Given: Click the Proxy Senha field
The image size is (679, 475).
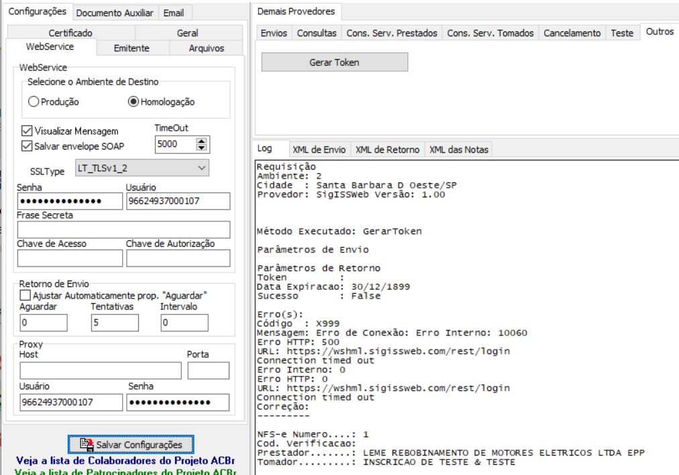Looking at the screenshot, I should click(x=178, y=403).
